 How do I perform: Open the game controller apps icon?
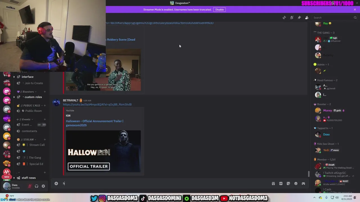(303, 183)
